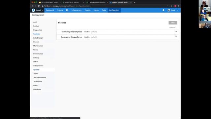Image resolution: width=211 pixels, height=119 pixels.
Task: Switch to the Features Octopus Deploy tab
Action: [120, 2]
